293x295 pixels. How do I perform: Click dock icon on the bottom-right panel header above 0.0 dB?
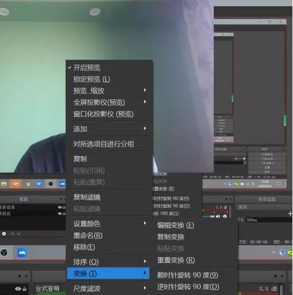click(x=275, y=276)
